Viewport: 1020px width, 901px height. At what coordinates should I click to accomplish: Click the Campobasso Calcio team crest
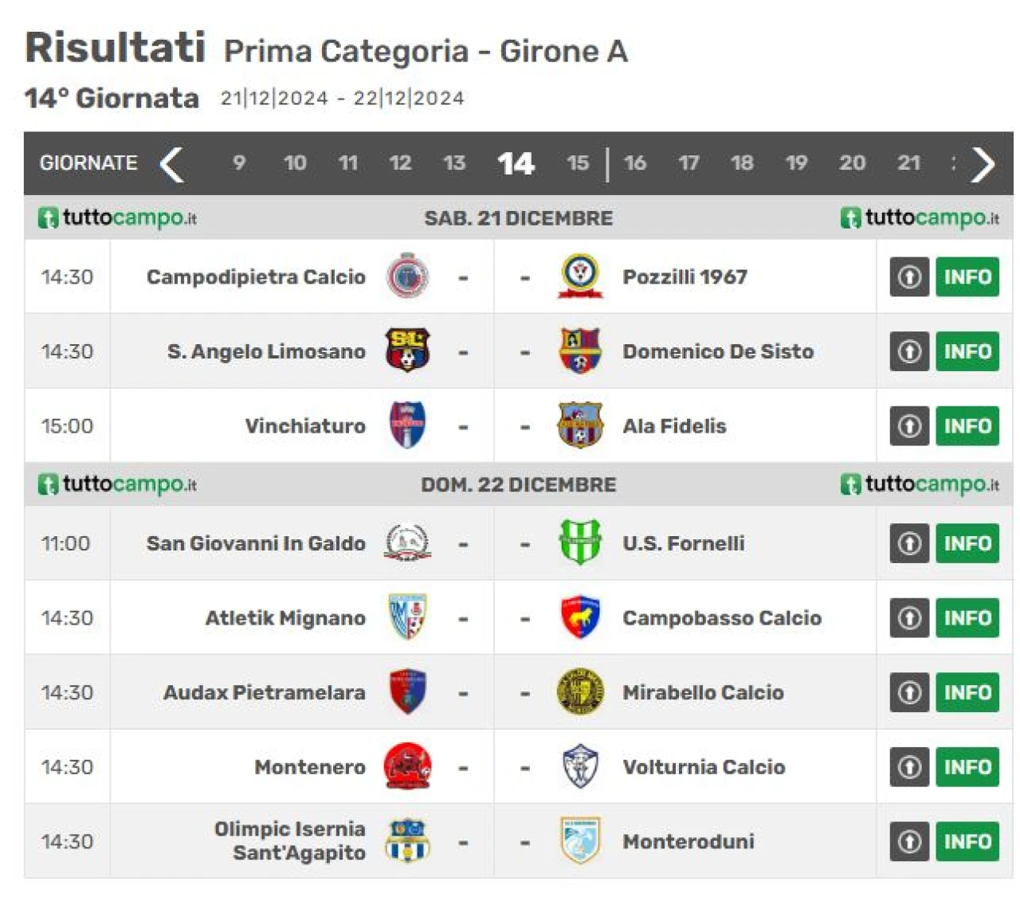(579, 617)
